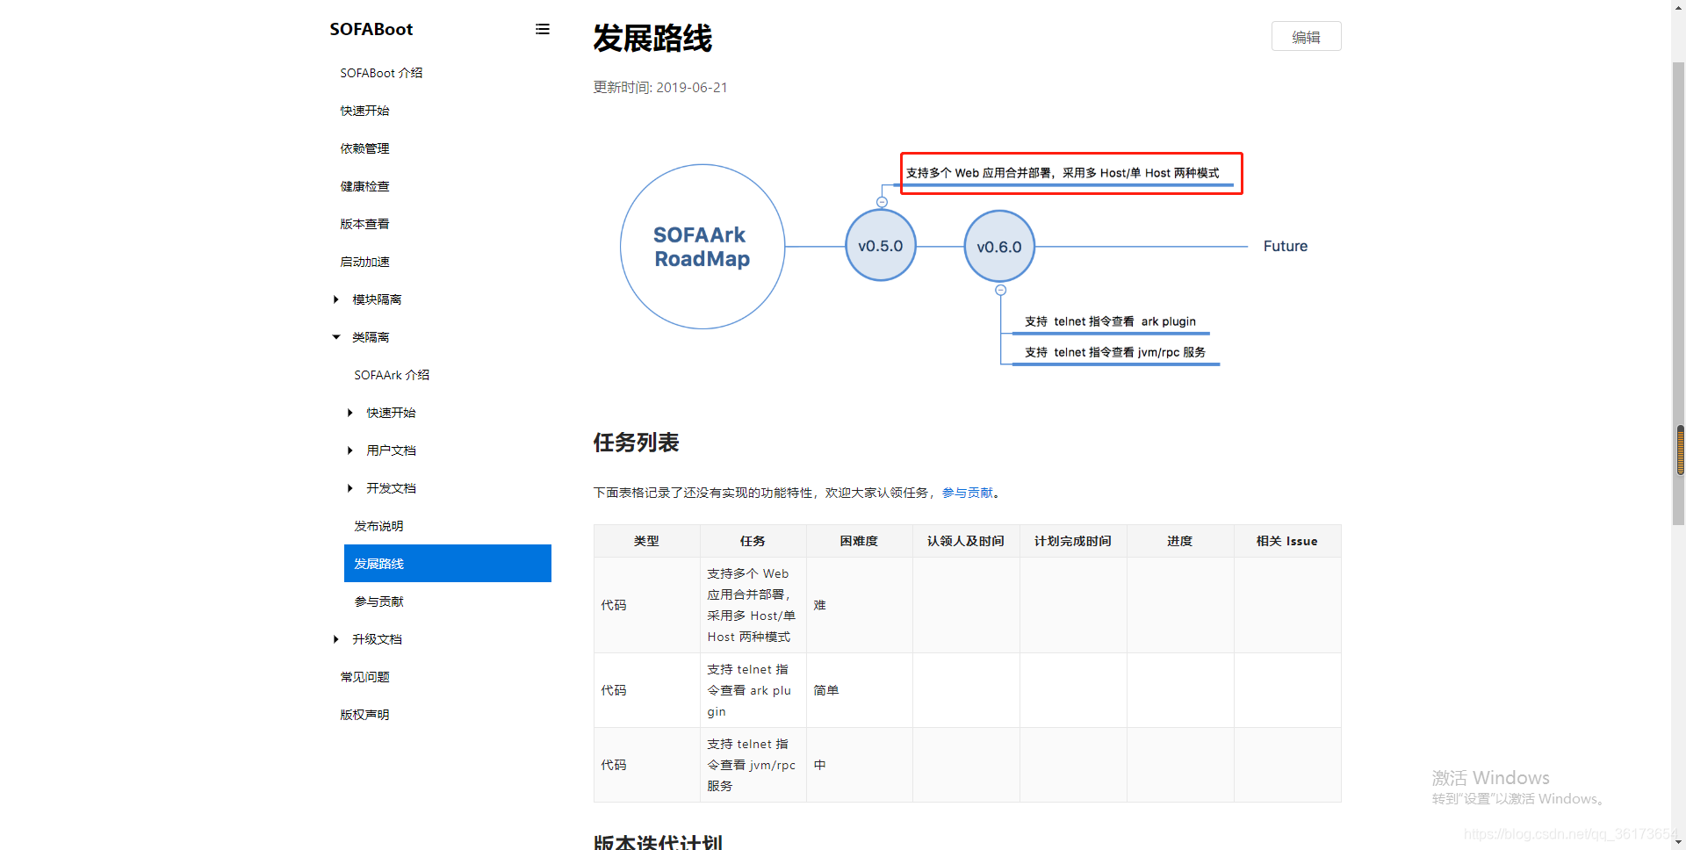Go to 依赖管理 page
The width and height of the screenshot is (1686, 850).
[x=364, y=148]
